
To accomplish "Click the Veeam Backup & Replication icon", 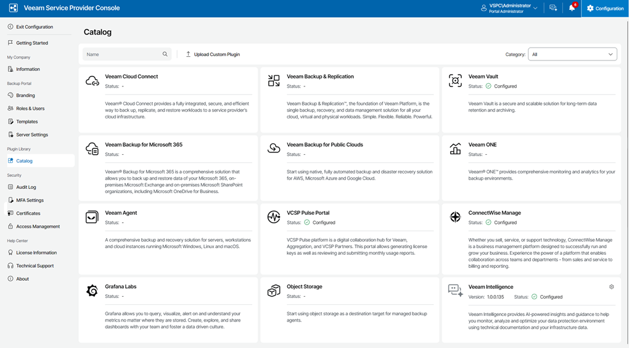I will pyautogui.click(x=274, y=81).
